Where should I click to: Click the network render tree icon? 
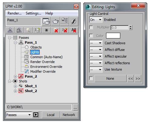pyautogui.click(x=65, y=20)
